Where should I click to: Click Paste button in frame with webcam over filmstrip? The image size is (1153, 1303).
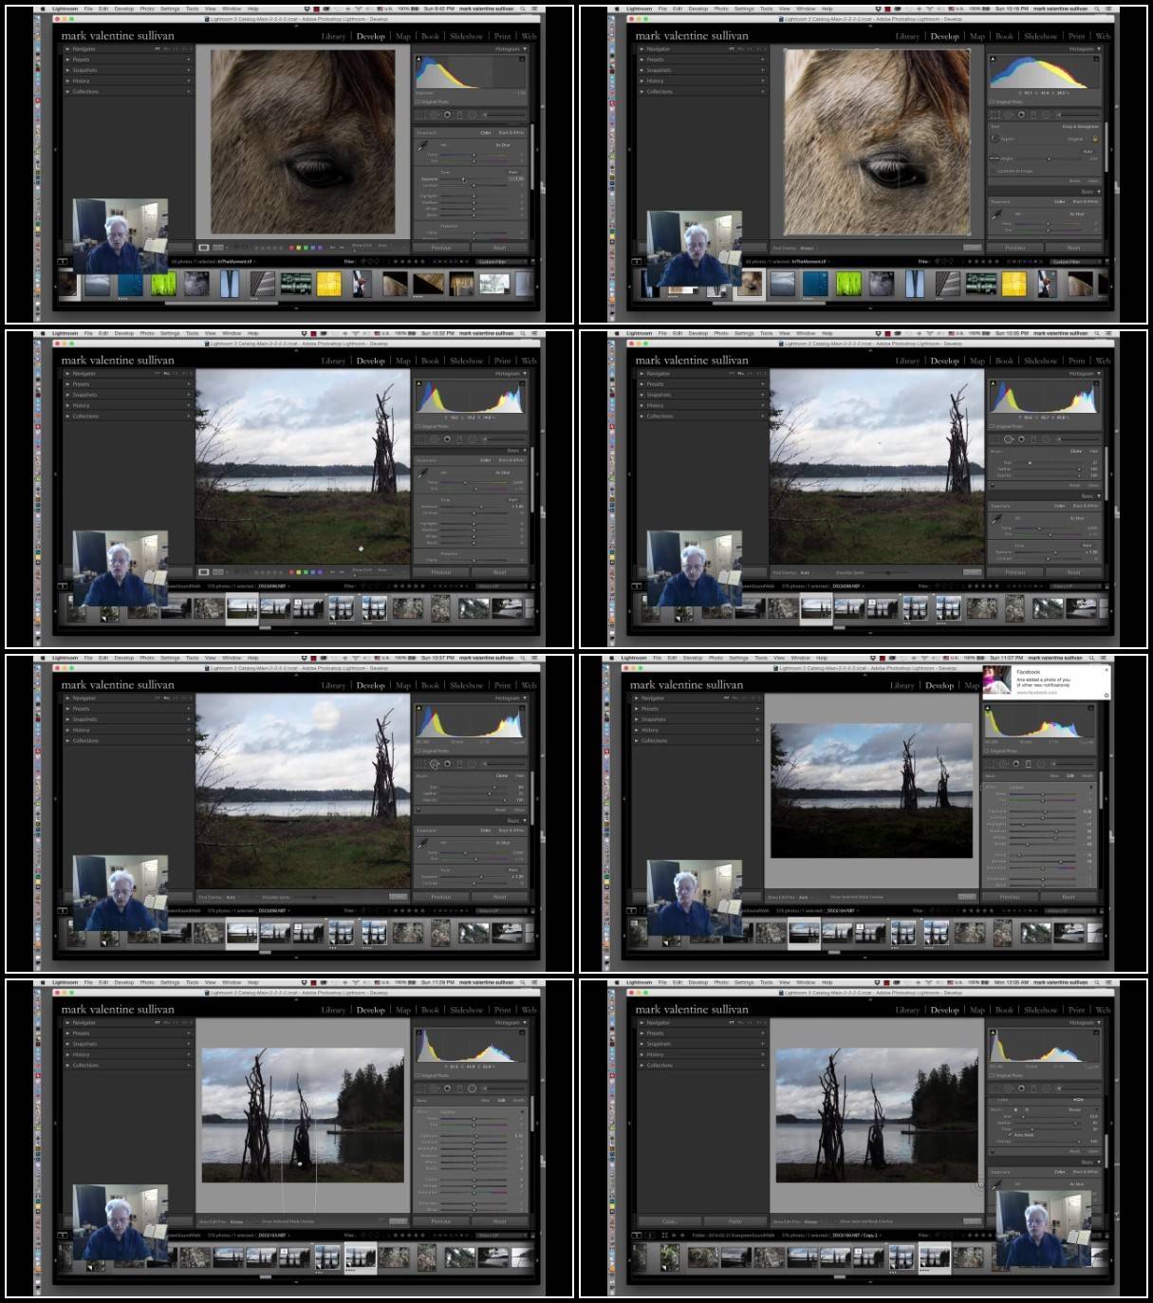(735, 1221)
